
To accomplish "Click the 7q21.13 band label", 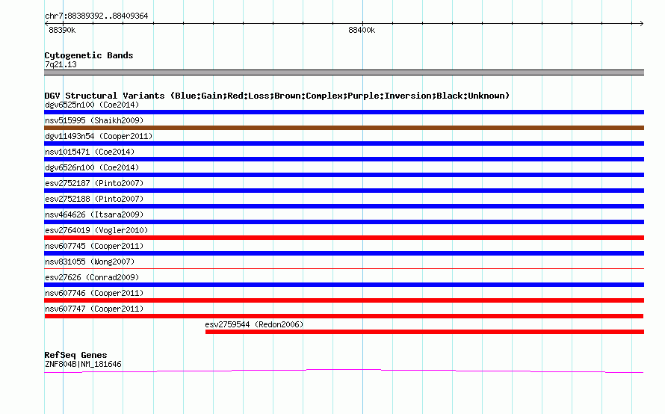I will (x=61, y=64).
